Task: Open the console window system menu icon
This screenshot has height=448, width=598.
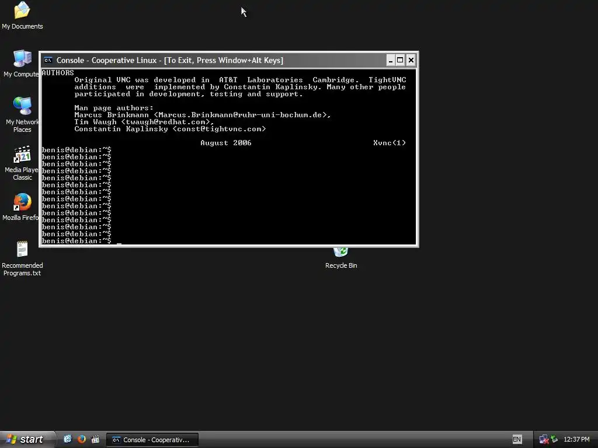Action: pyautogui.click(x=48, y=60)
